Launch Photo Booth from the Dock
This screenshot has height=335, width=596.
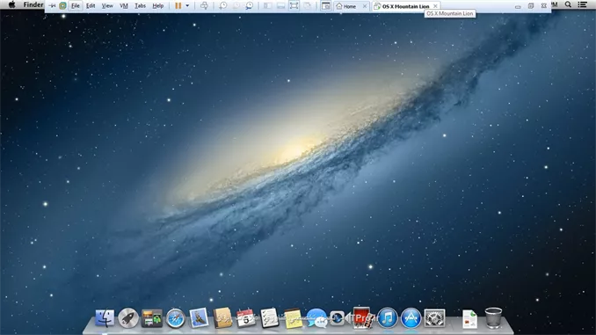(361, 318)
